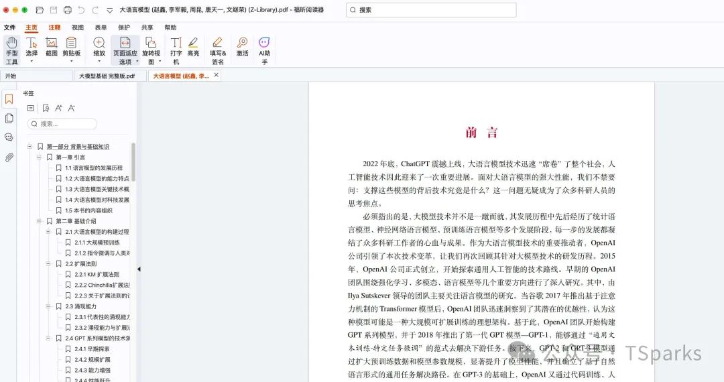This screenshot has width=724, height=382.
Task: Switch to 大模型基础 完整版.pdf tab
Action: tap(111, 76)
